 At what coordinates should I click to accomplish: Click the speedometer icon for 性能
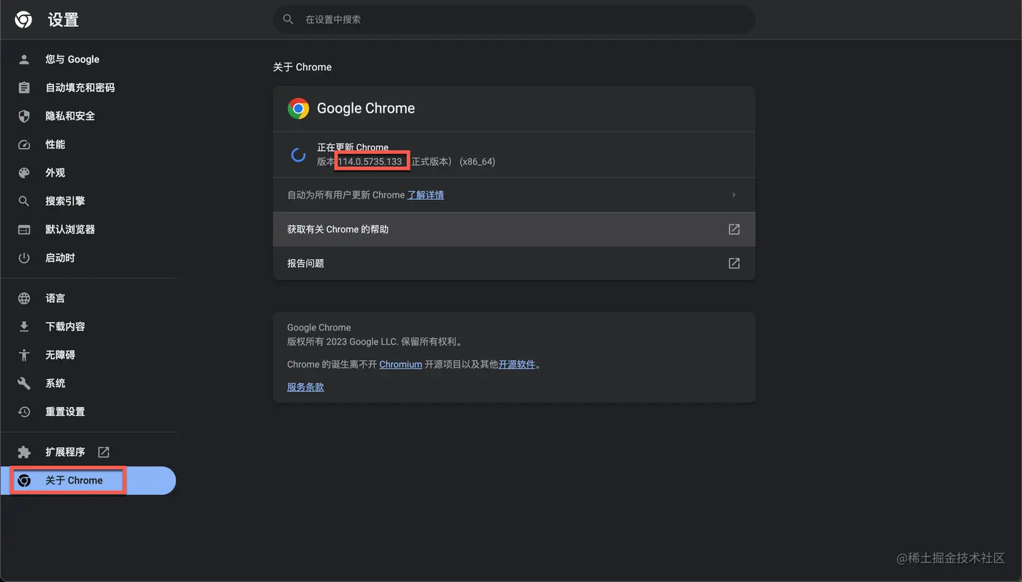point(24,144)
